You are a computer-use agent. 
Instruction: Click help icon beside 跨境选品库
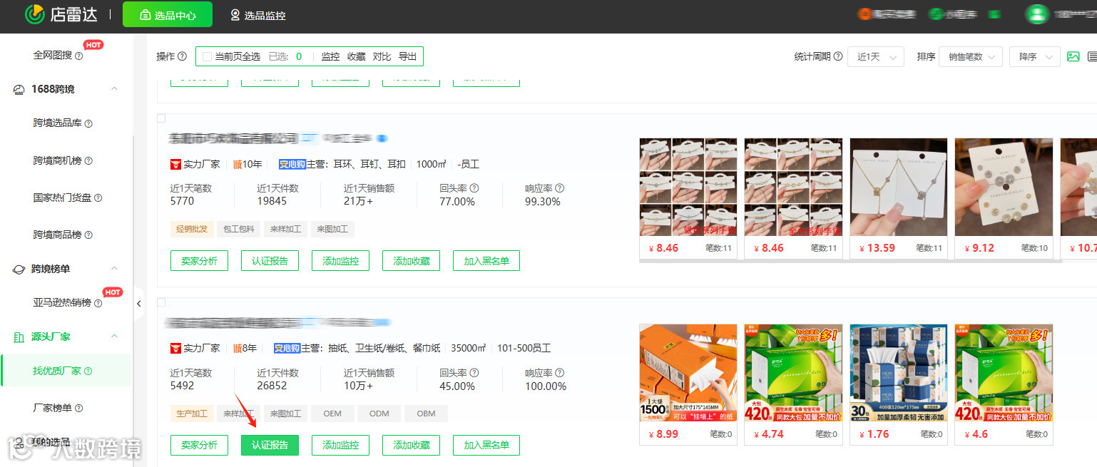(88, 123)
